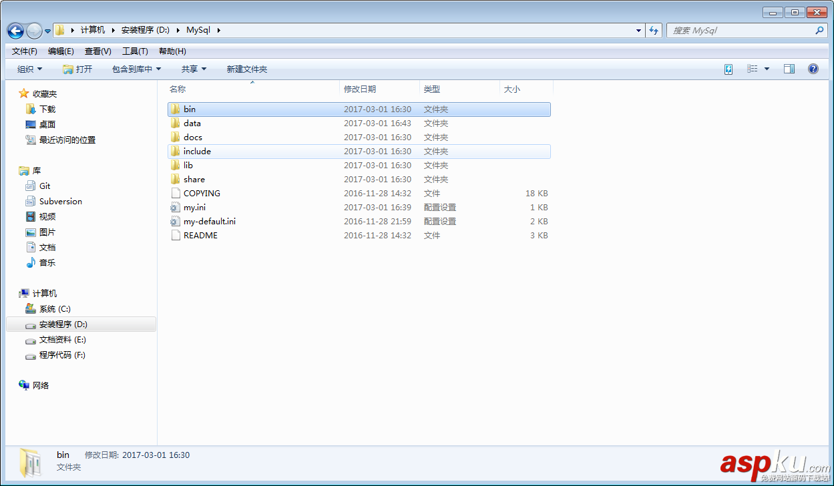Open the 视频 library
834x486 pixels.
(47, 217)
